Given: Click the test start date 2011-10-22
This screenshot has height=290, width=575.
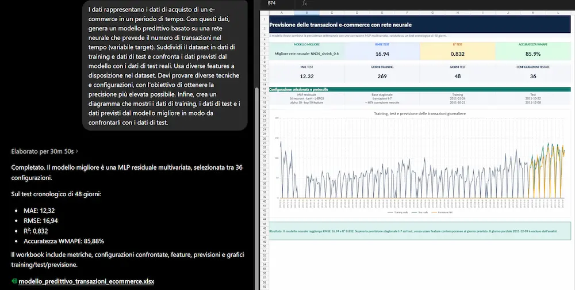Looking at the screenshot, I should 533,98.
